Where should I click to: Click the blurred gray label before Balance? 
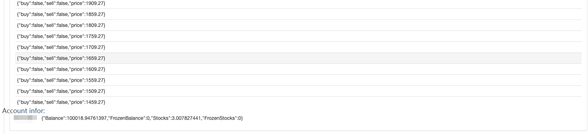click(x=26, y=118)
